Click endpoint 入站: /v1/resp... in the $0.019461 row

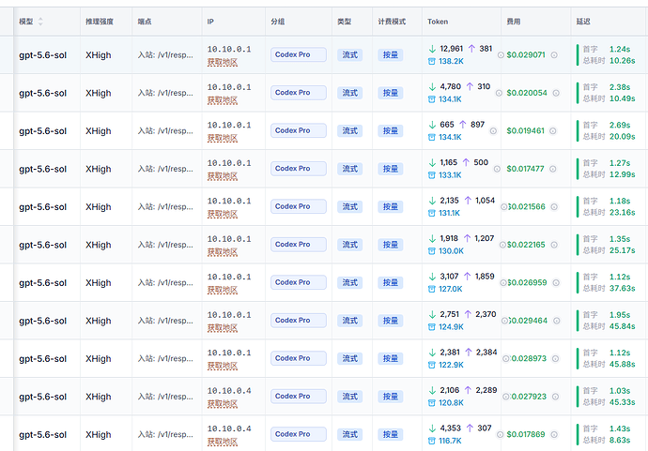pyautogui.click(x=165, y=131)
